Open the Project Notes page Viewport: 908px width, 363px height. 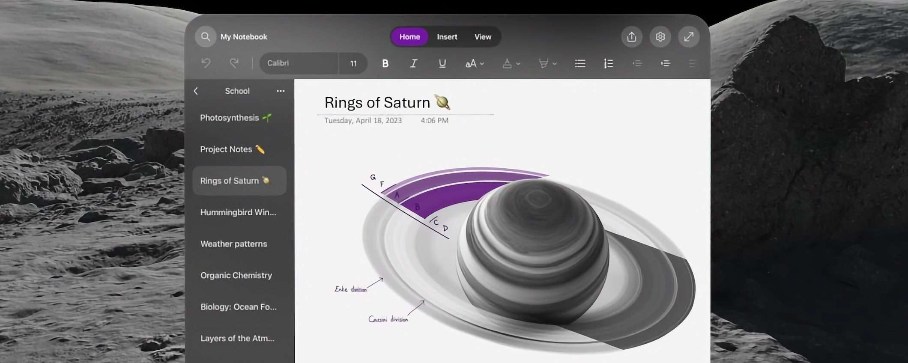[239, 149]
